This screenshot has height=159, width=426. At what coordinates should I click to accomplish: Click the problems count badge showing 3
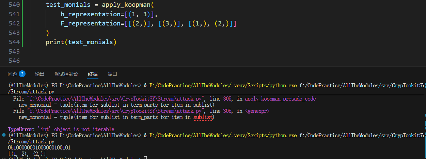(22, 74)
